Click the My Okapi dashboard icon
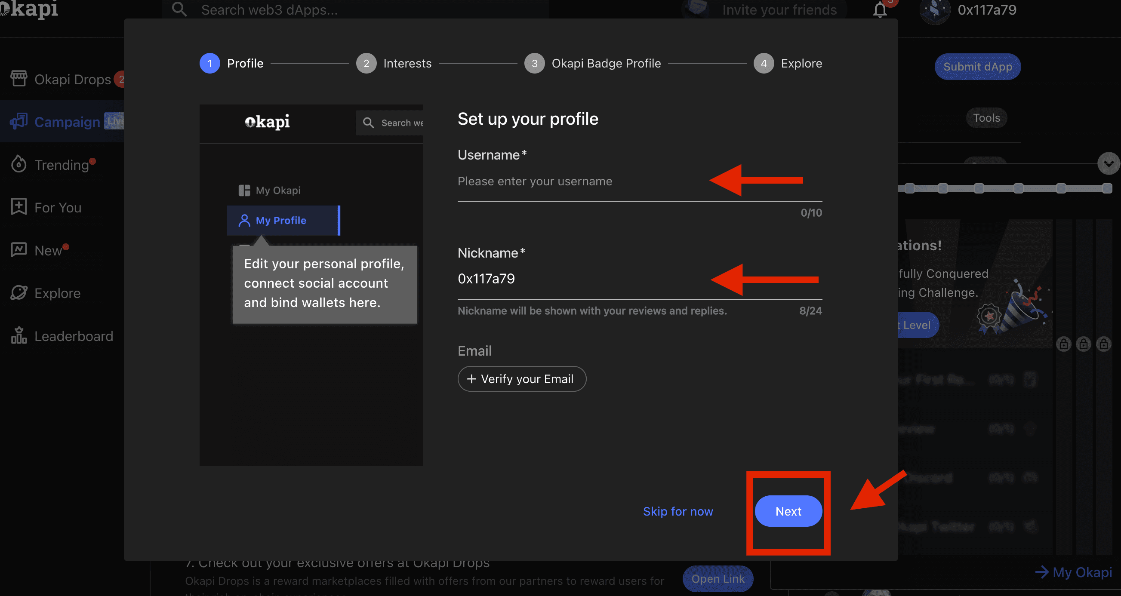The height and width of the screenshot is (596, 1121). click(x=245, y=190)
